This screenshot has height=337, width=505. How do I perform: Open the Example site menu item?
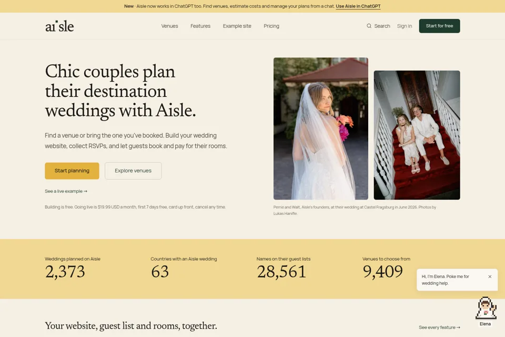click(237, 26)
